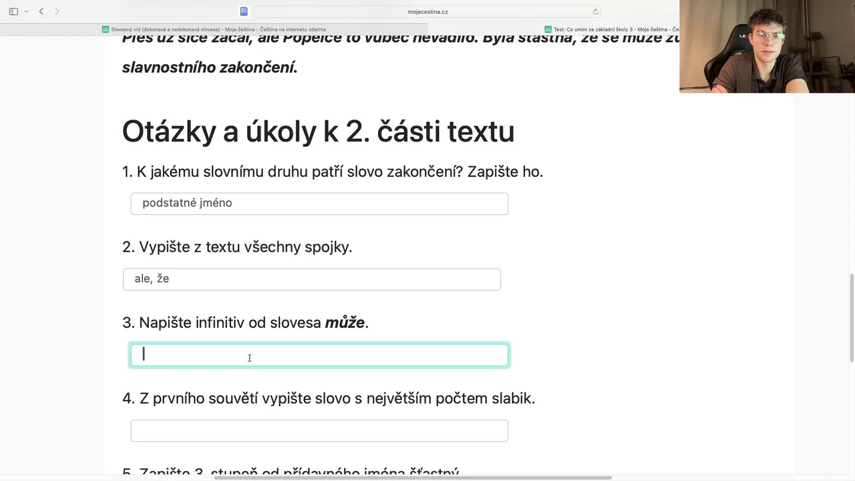Click the vertical page scrollbar
Image resolution: width=855 pixels, height=481 pixels.
pos(851,317)
